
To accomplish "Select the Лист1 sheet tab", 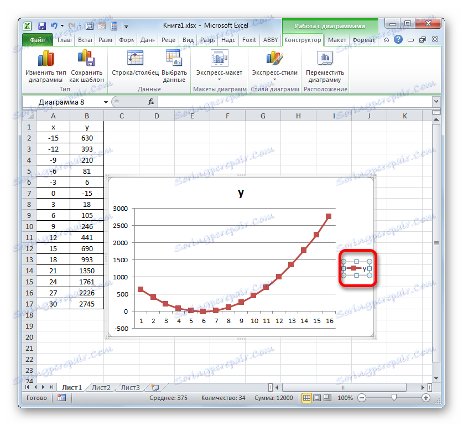I will pos(72,388).
